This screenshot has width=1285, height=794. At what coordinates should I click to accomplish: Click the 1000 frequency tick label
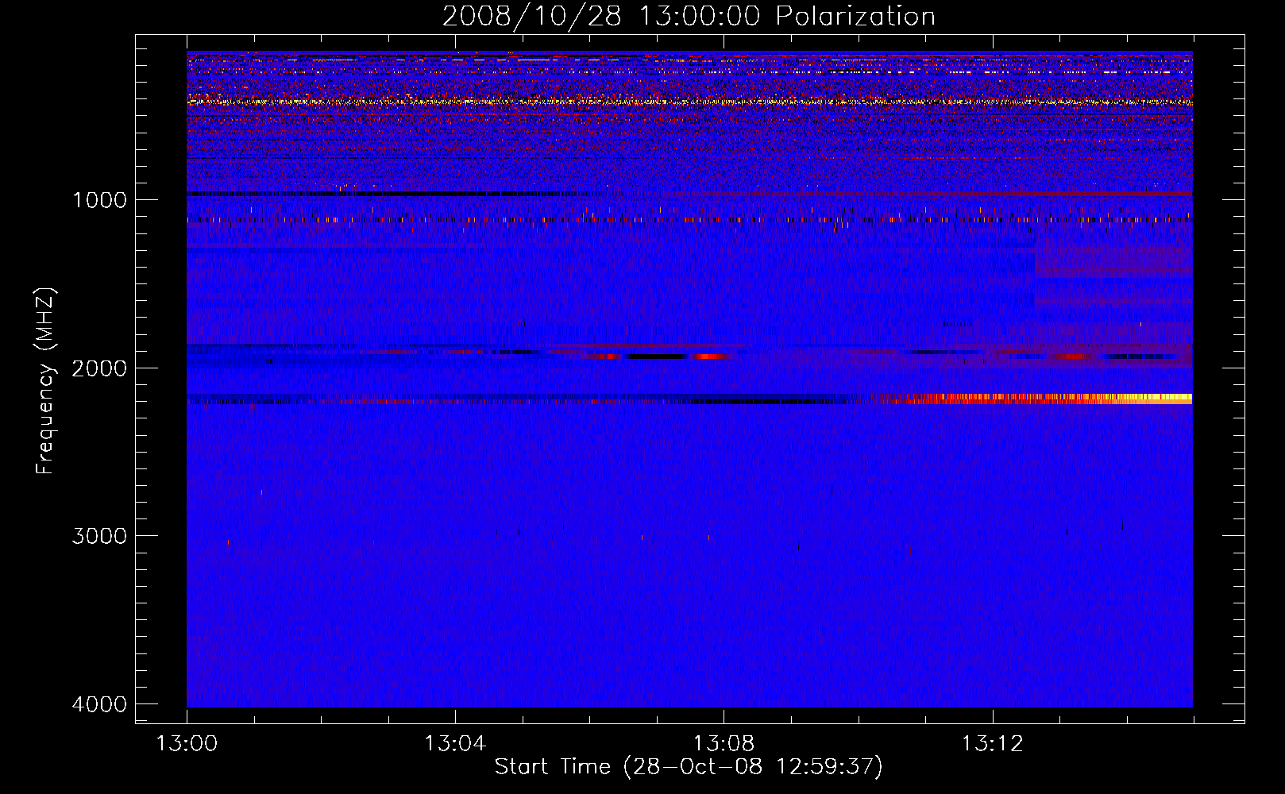(99, 199)
